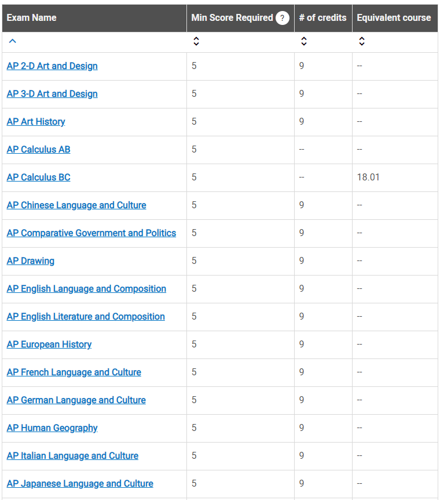Click the Min Score Required help icon

tap(283, 18)
